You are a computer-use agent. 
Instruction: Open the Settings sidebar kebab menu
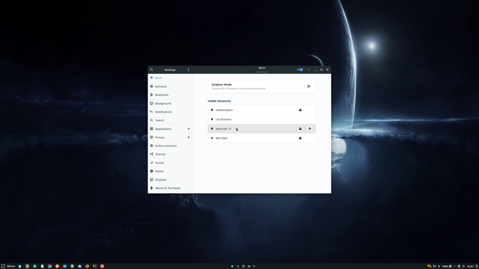(x=188, y=69)
